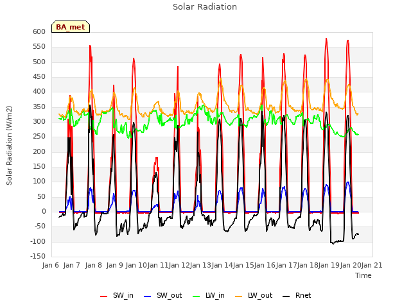Click the green LW_in legend swatch

tap(197, 296)
